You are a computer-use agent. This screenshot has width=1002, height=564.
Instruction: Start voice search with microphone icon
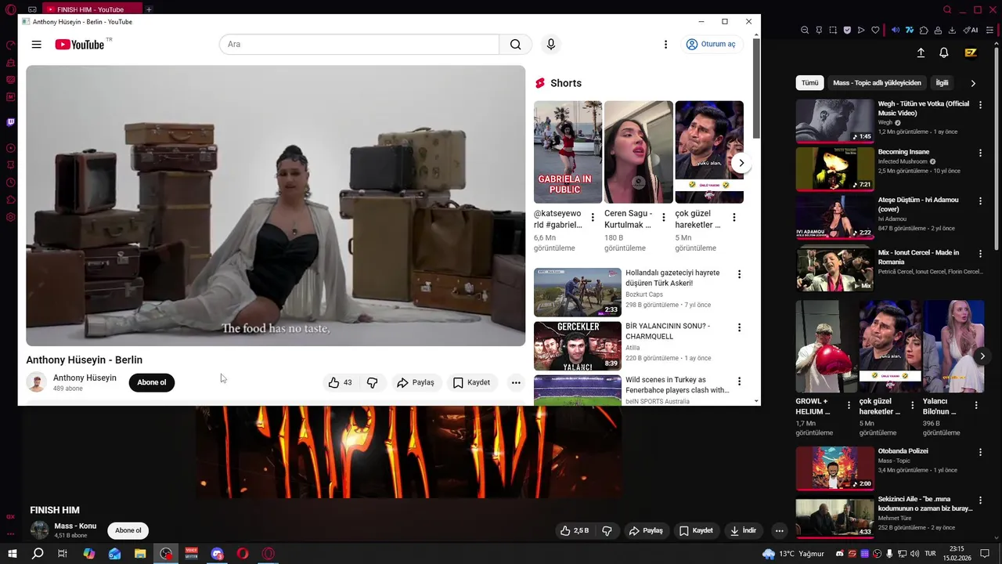(x=551, y=45)
